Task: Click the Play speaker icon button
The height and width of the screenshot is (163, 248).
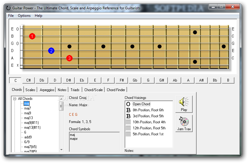Action: point(184,104)
